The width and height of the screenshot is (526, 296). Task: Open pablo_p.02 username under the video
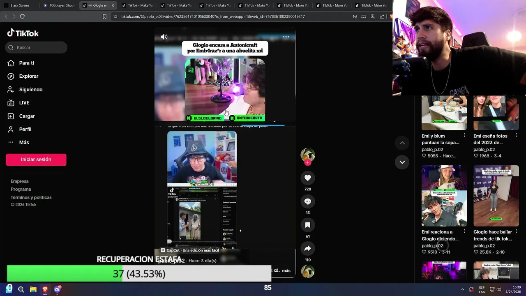[x=171, y=261]
